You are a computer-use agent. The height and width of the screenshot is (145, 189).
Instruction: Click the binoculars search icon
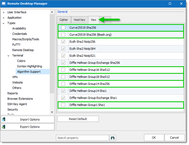pyautogui.click(x=113, y=138)
